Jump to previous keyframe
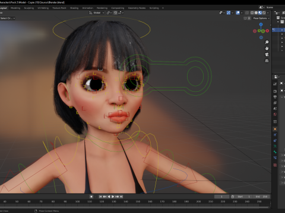 tap(104, 196)
